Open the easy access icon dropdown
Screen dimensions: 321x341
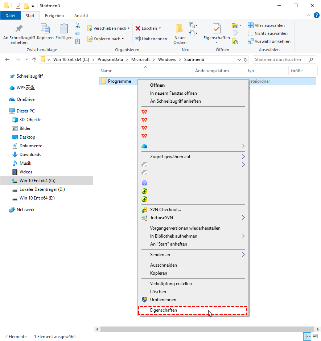click(x=193, y=33)
